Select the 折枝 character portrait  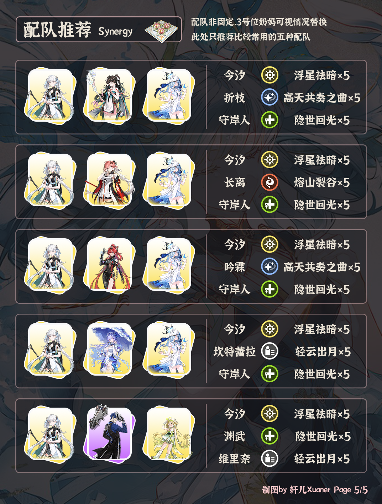coord(109,96)
